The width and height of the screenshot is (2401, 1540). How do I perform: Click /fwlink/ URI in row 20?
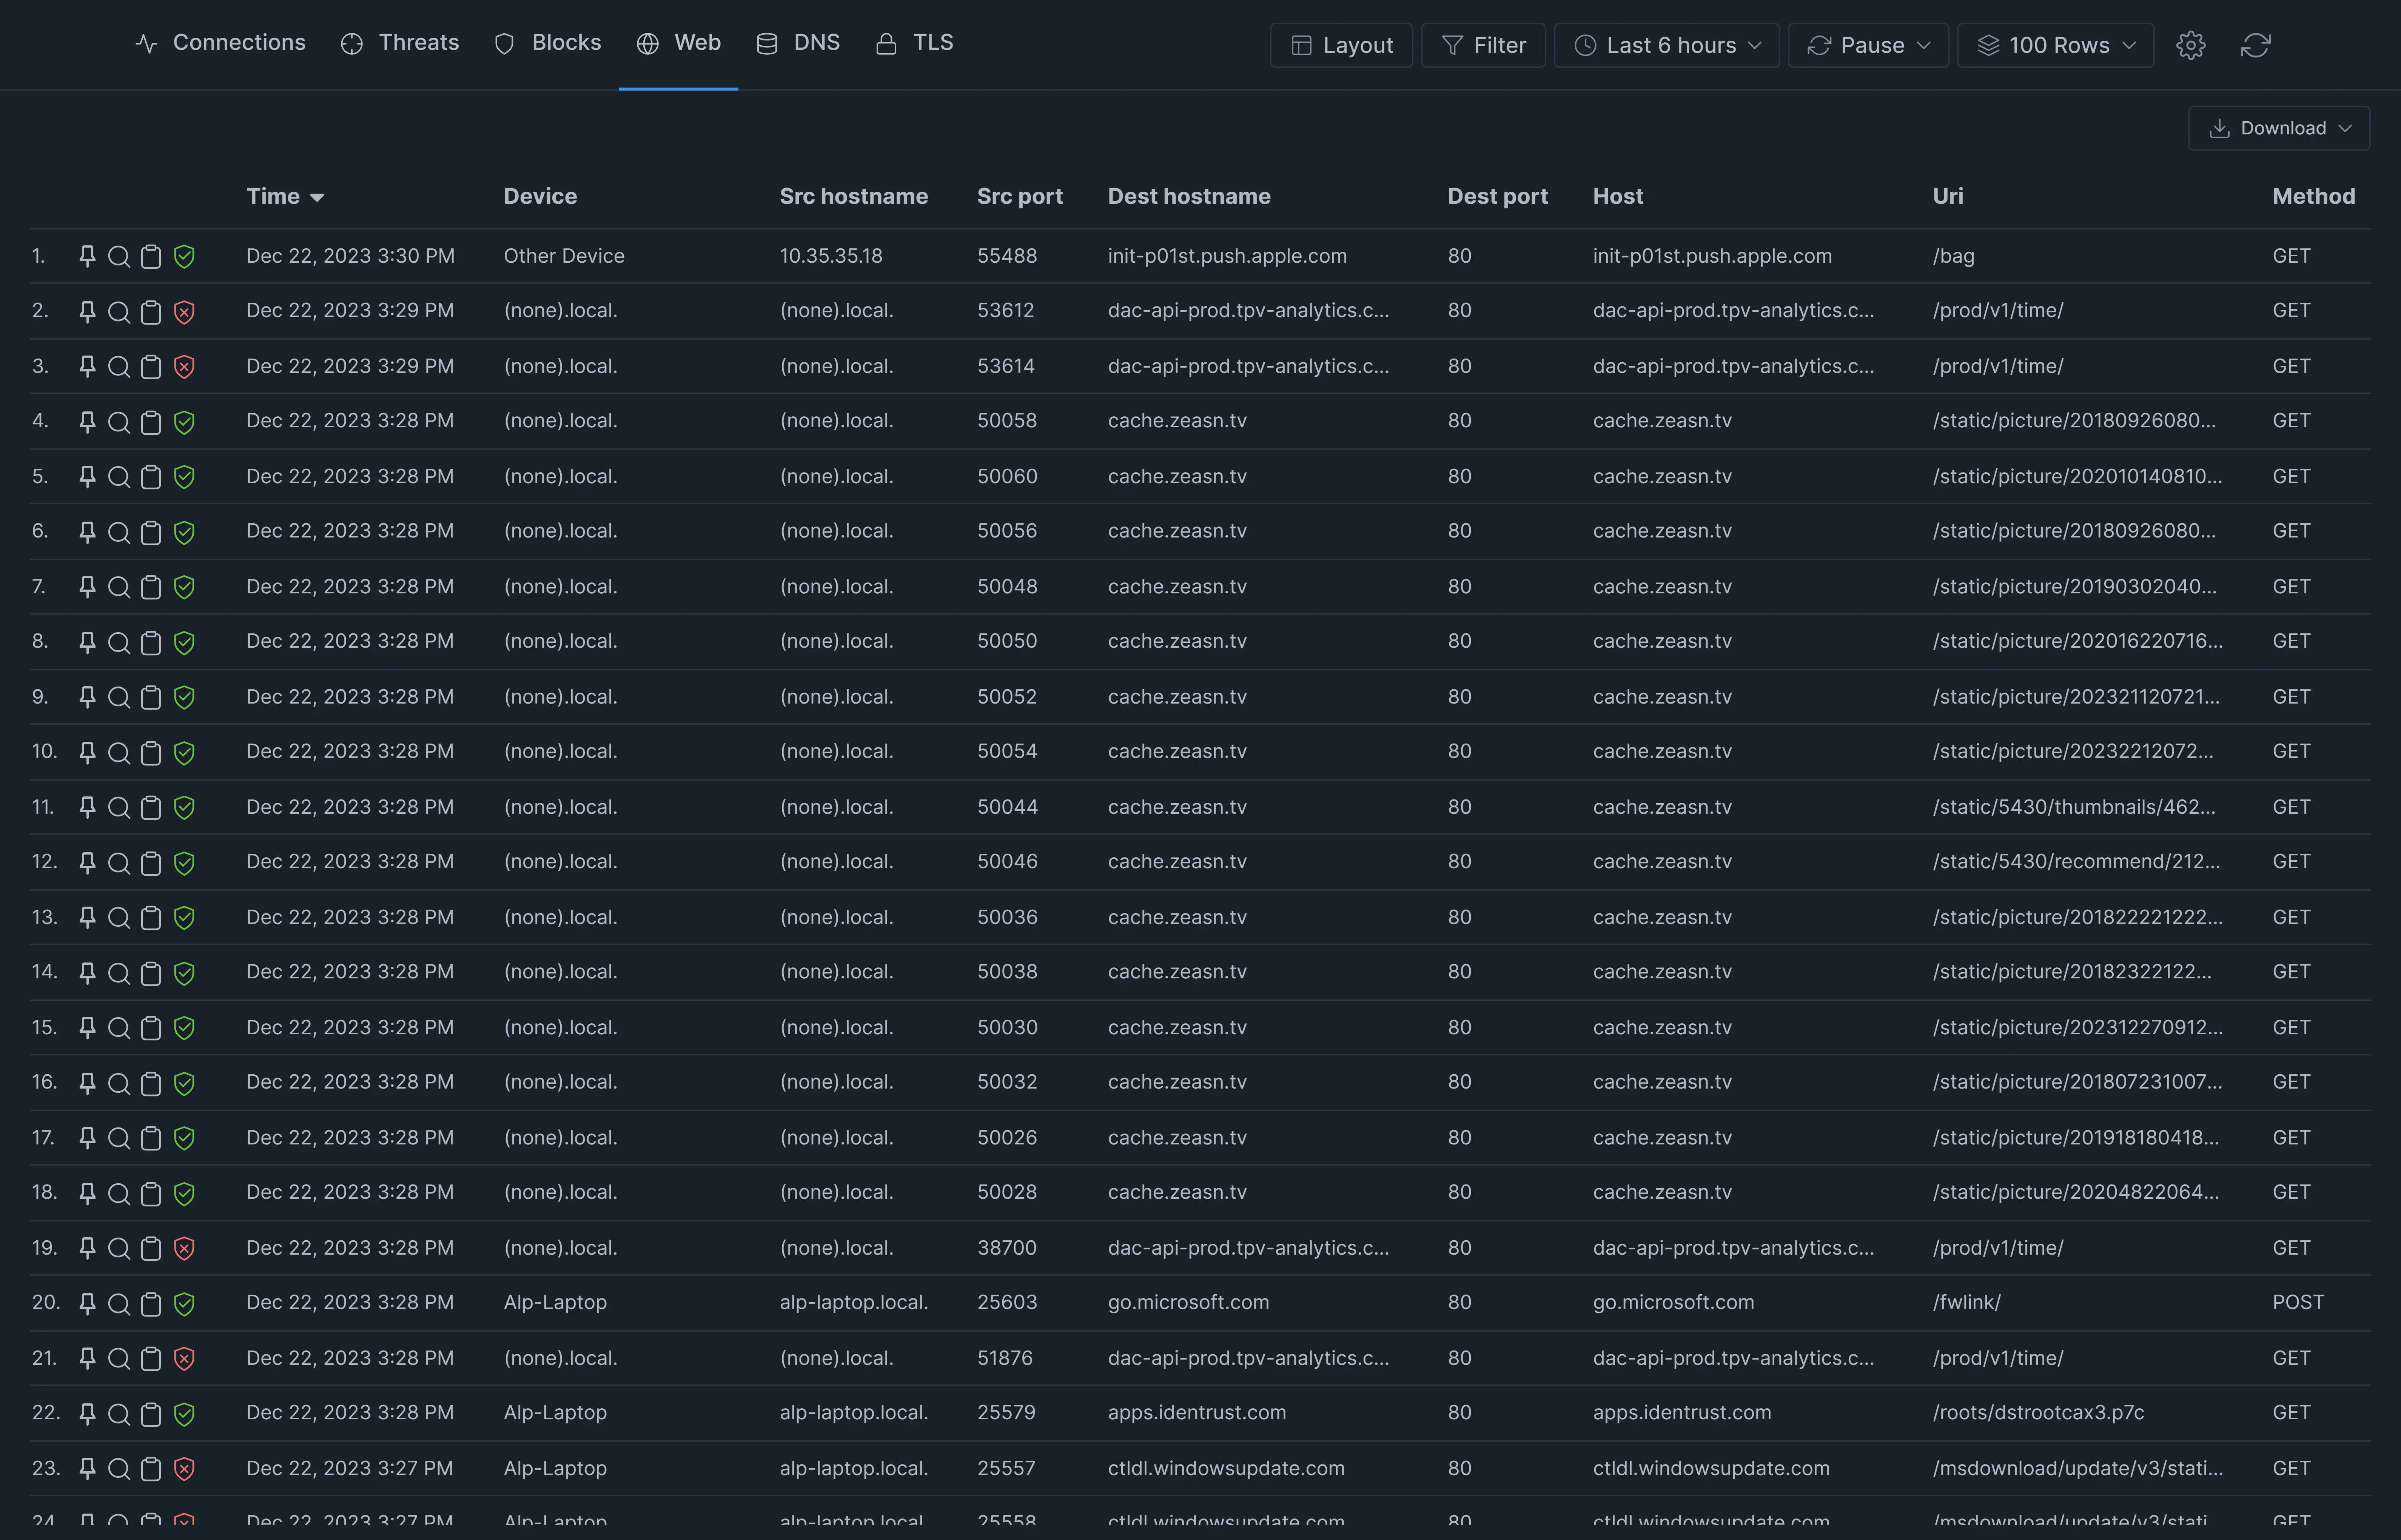point(1966,1302)
